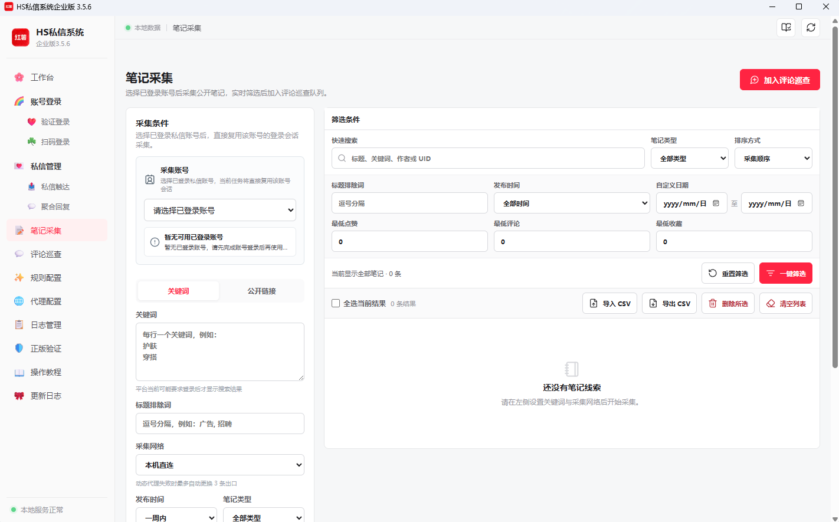Click the mailbox icon beside 私信触达
The width and height of the screenshot is (839, 522).
32,186
